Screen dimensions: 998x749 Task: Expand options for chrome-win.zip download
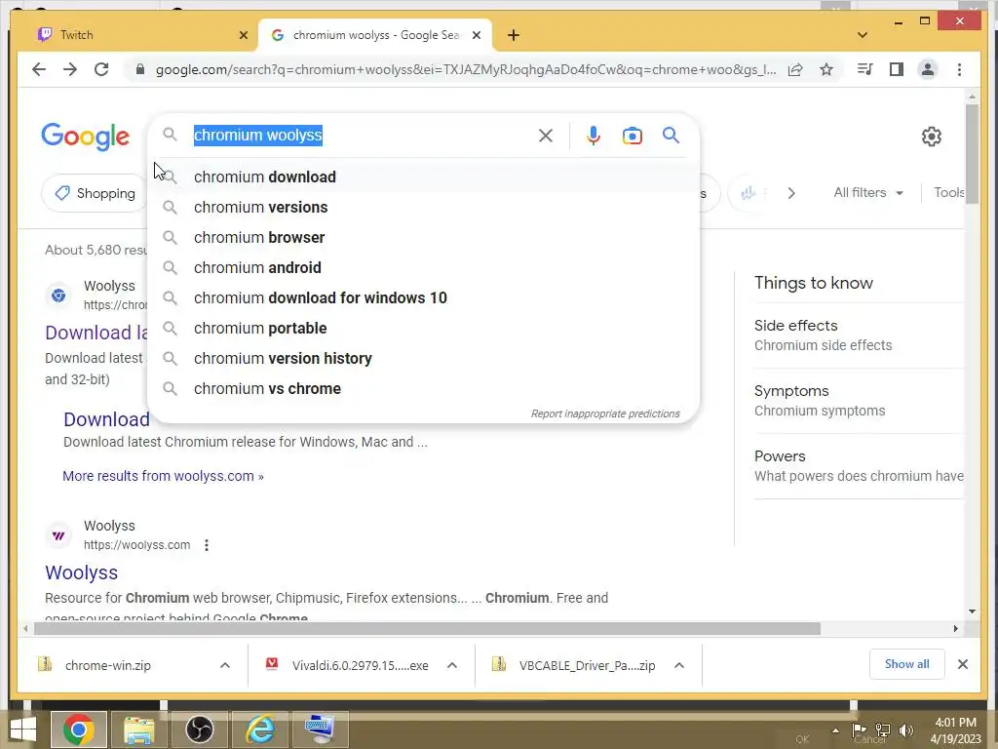coord(225,665)
